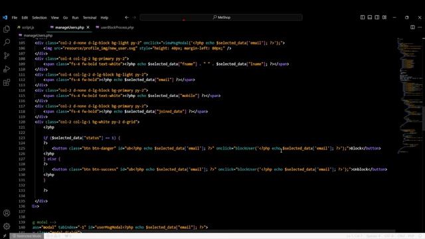Click the 'Block' button text on line 125
This screenshot has width=425, height=239.
tap(356, 148)
